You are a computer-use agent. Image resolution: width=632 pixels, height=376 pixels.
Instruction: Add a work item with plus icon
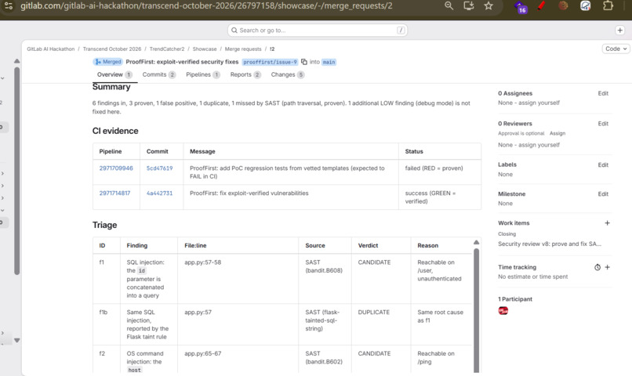[x=607, y=223]
